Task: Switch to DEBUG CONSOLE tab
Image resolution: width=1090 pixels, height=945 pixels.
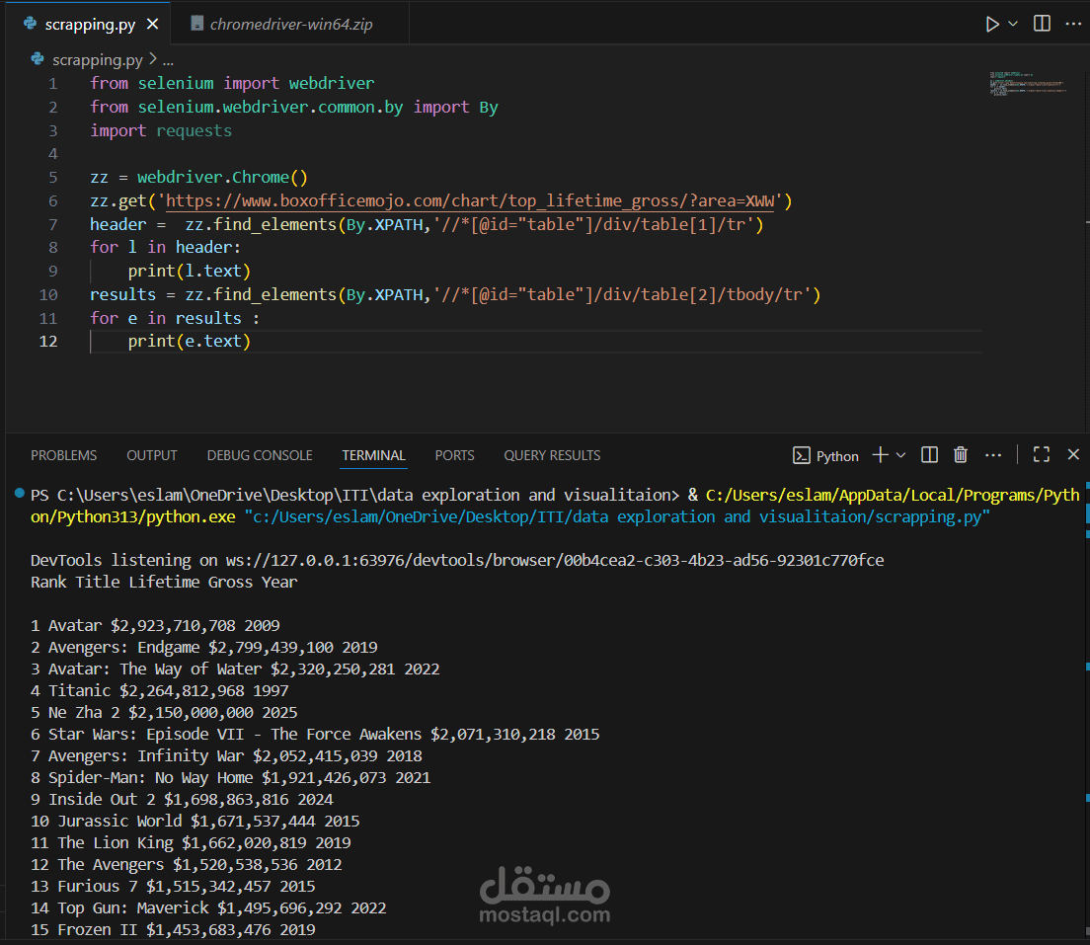Action: pyautogui.click(x=260, y=455)
